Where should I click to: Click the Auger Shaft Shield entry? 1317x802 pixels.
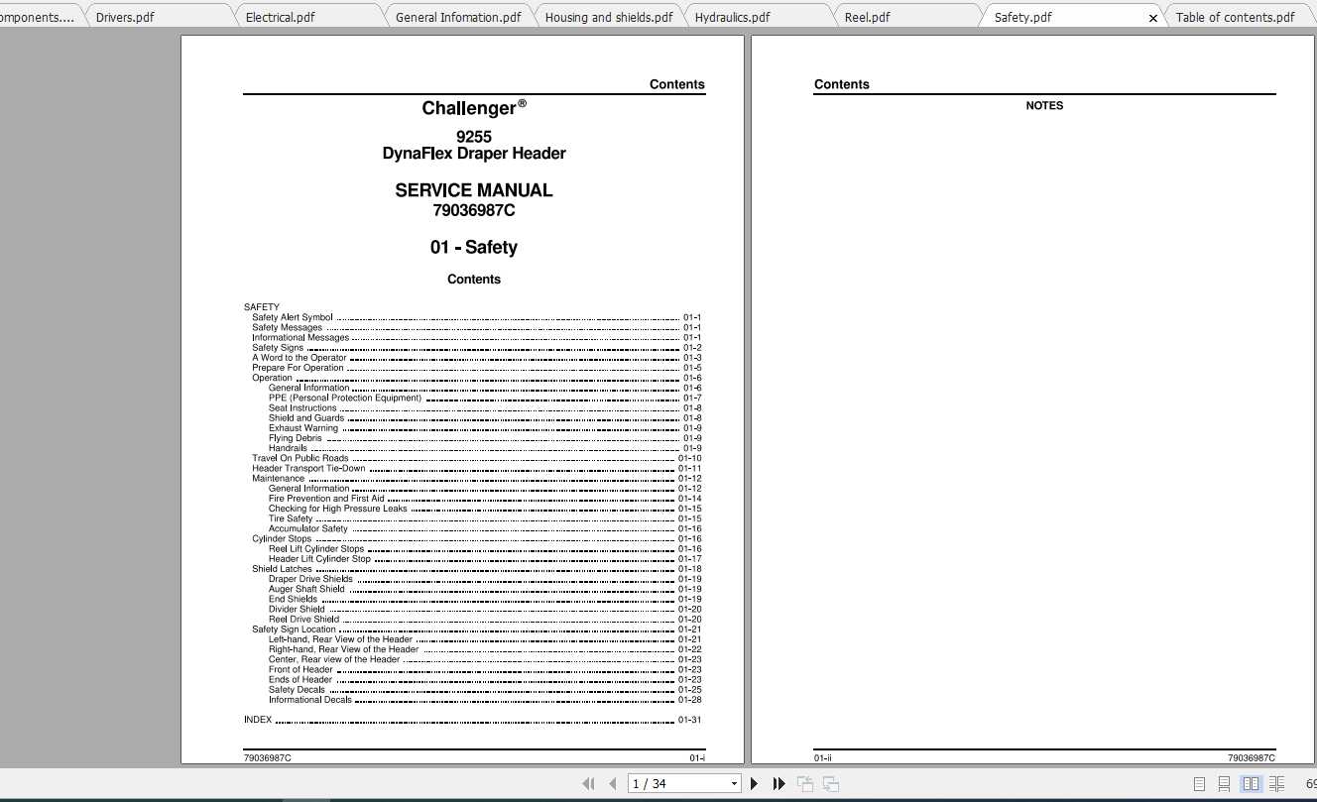coord(485,589)
